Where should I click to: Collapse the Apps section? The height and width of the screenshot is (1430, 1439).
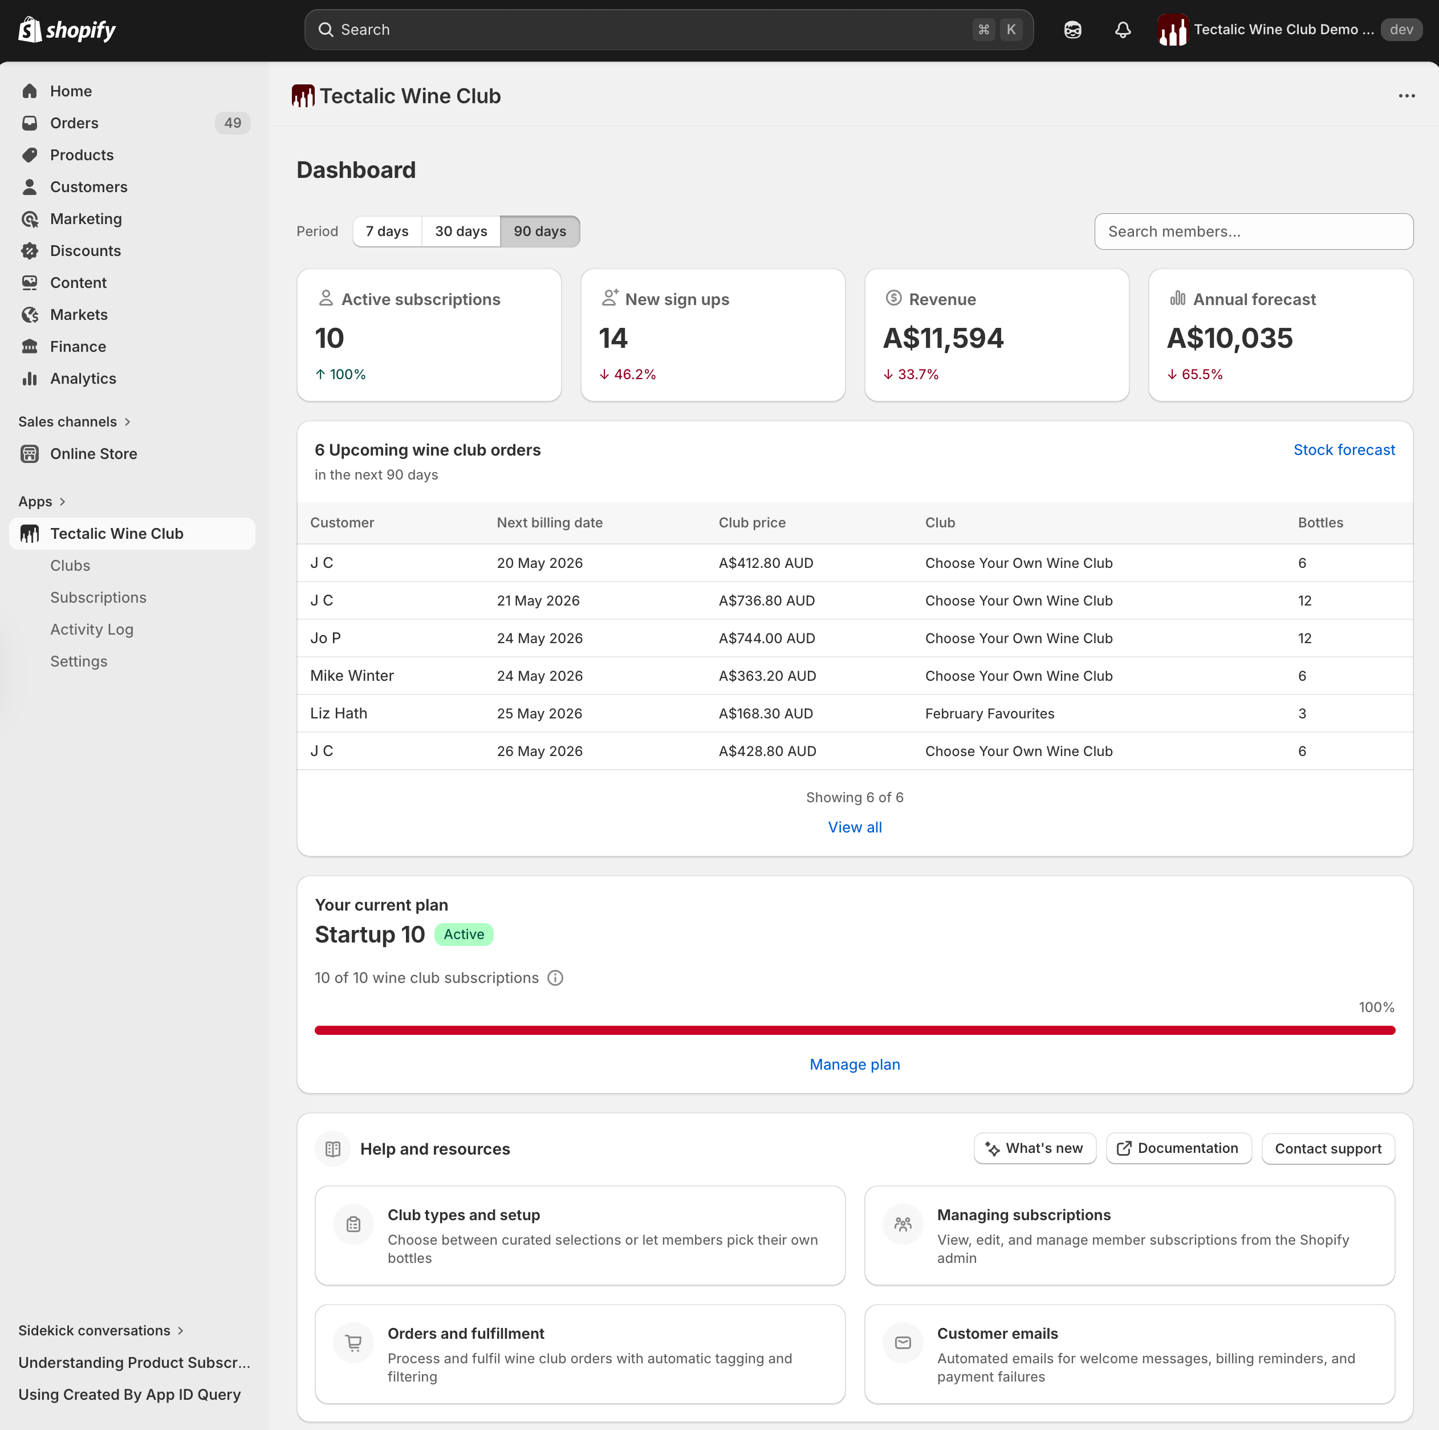click(x=42, y=501)
